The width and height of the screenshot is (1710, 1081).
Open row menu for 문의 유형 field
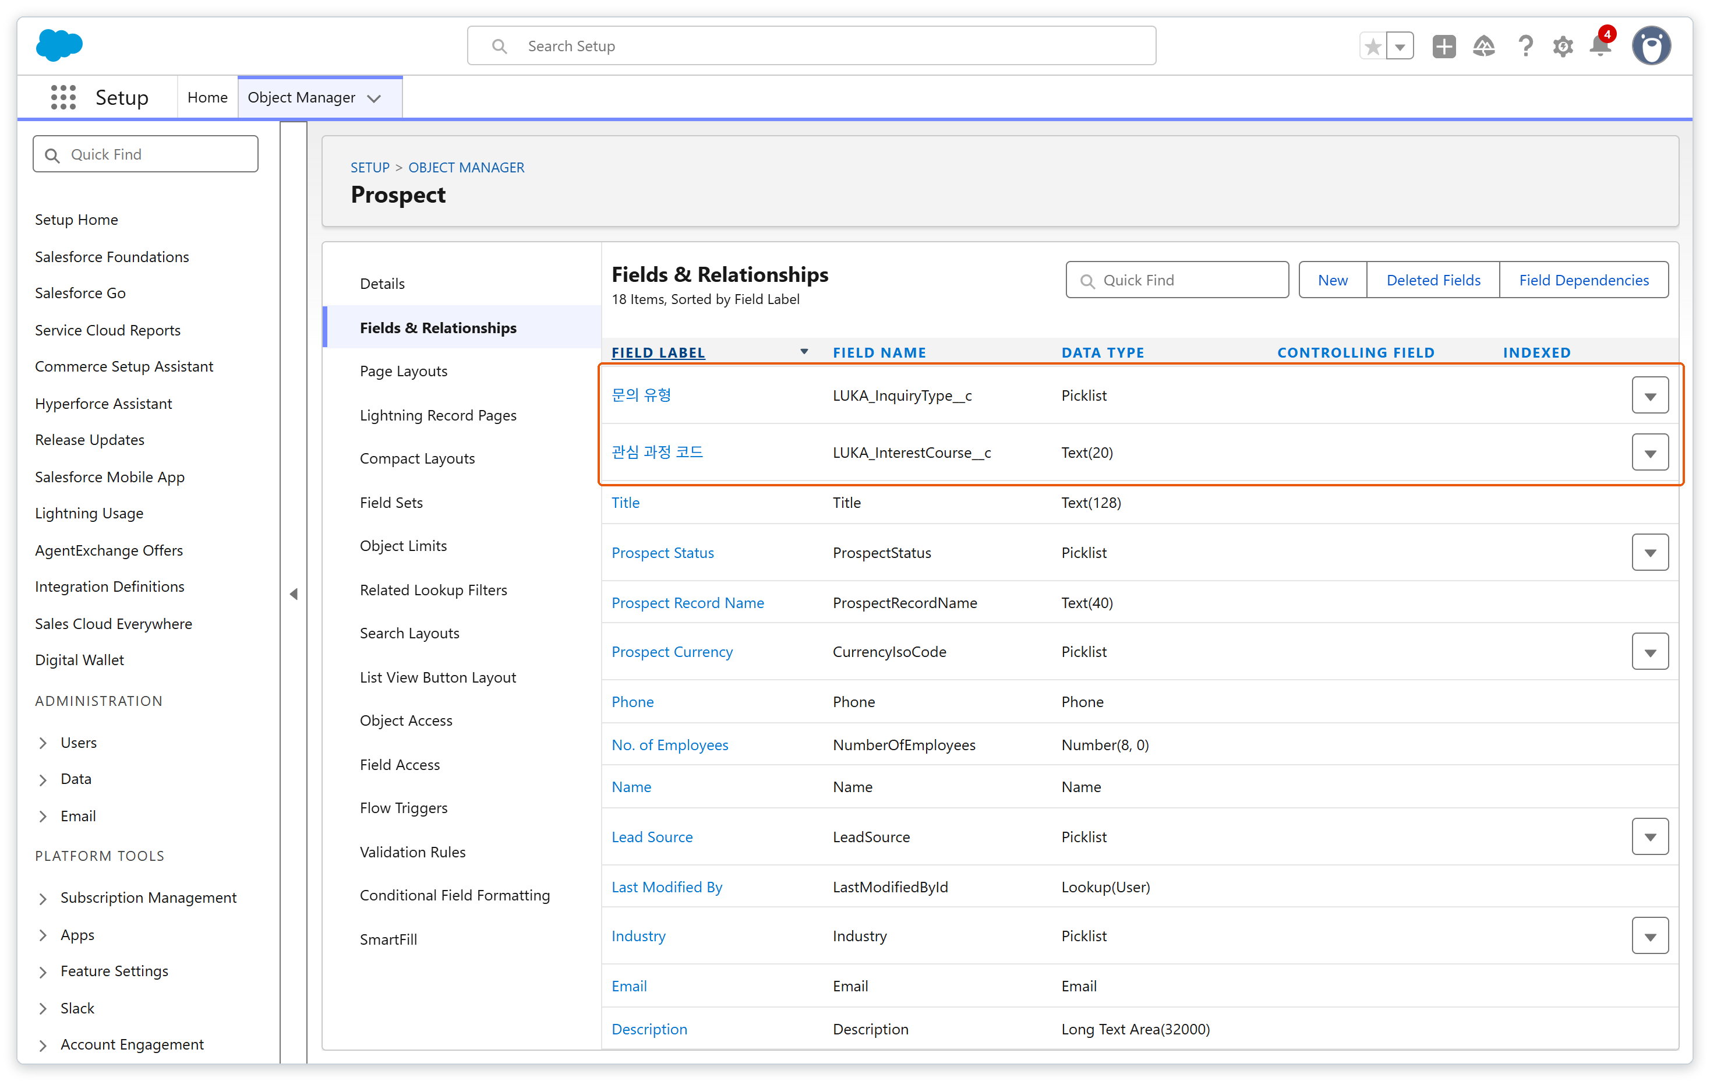pos(1649,395)
